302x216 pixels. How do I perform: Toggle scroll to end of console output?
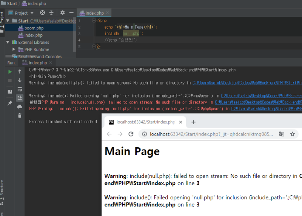20,98
